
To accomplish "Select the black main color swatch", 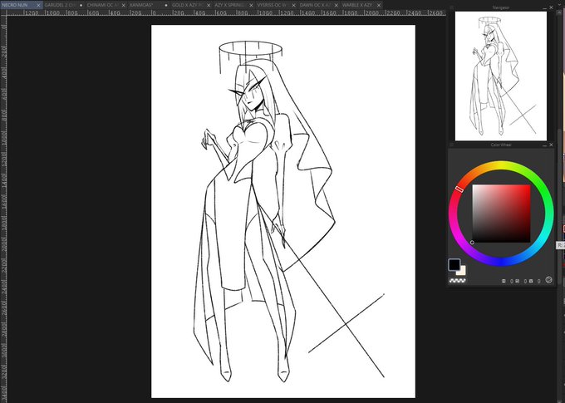I will click(454, 264).
